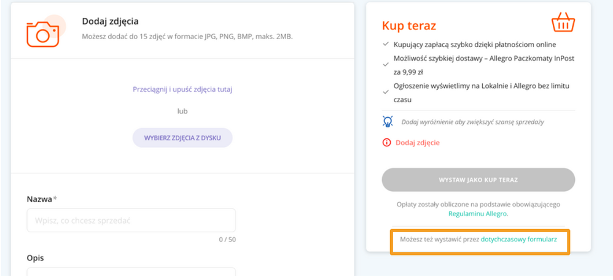Click the shopping basket icon
Viewport: 613px width, 280px height.
tap(563, 22)
